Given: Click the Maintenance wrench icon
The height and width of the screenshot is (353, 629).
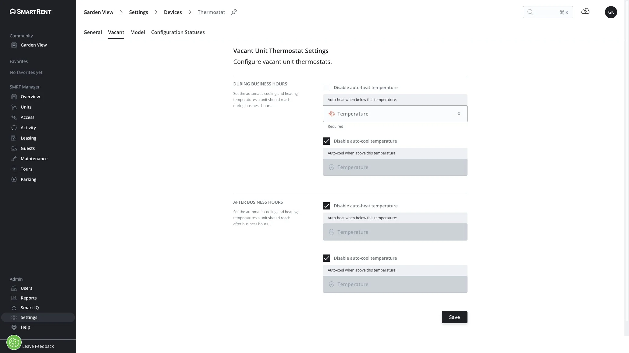Looking at the screenshot, I should click(14, 159).
